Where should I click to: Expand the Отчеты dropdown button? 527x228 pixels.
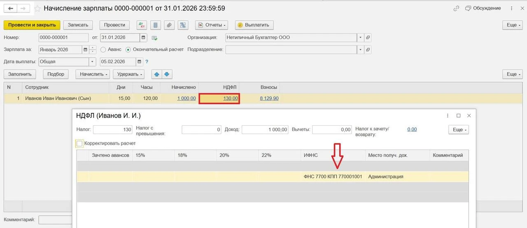212,25
